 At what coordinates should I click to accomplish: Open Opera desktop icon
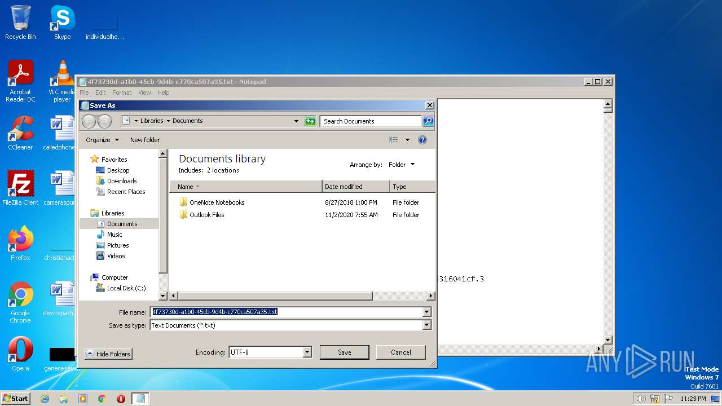20,354
